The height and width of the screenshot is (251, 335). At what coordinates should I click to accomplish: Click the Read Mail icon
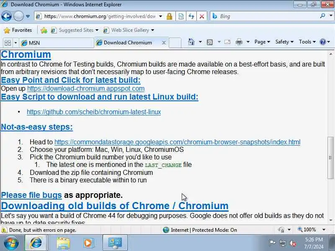(227, 42)
